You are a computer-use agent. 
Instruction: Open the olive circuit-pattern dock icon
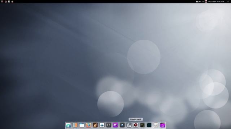(x=142, y=125)
